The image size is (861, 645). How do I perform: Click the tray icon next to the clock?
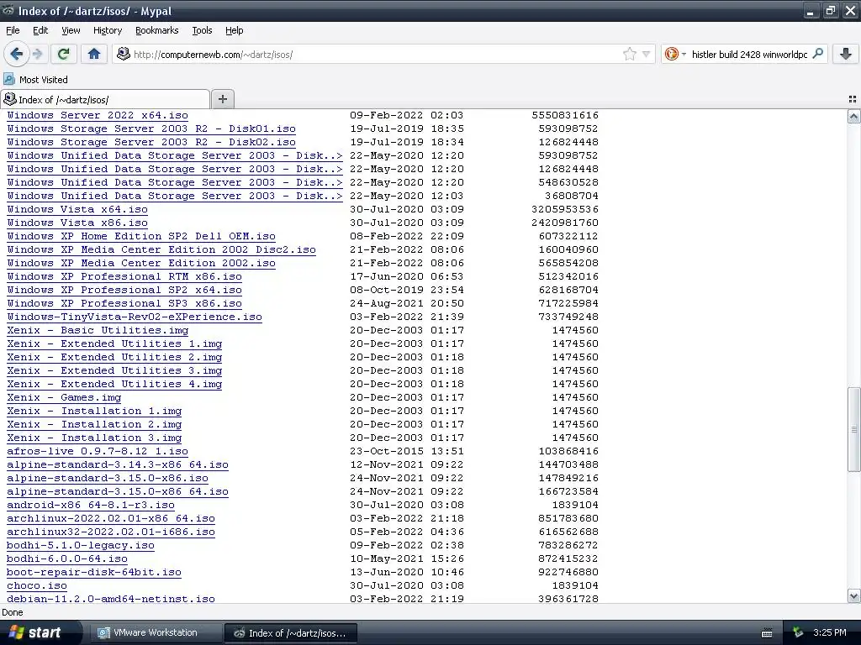tap(798, 633)
